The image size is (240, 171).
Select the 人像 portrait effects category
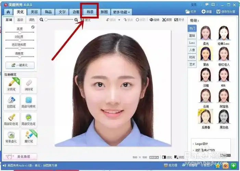point(192,50)
